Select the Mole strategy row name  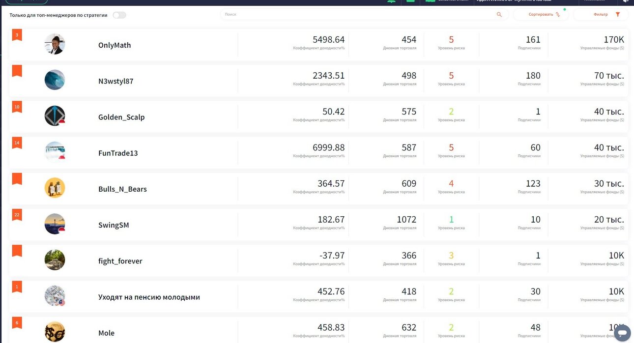[x=106, y=333]
